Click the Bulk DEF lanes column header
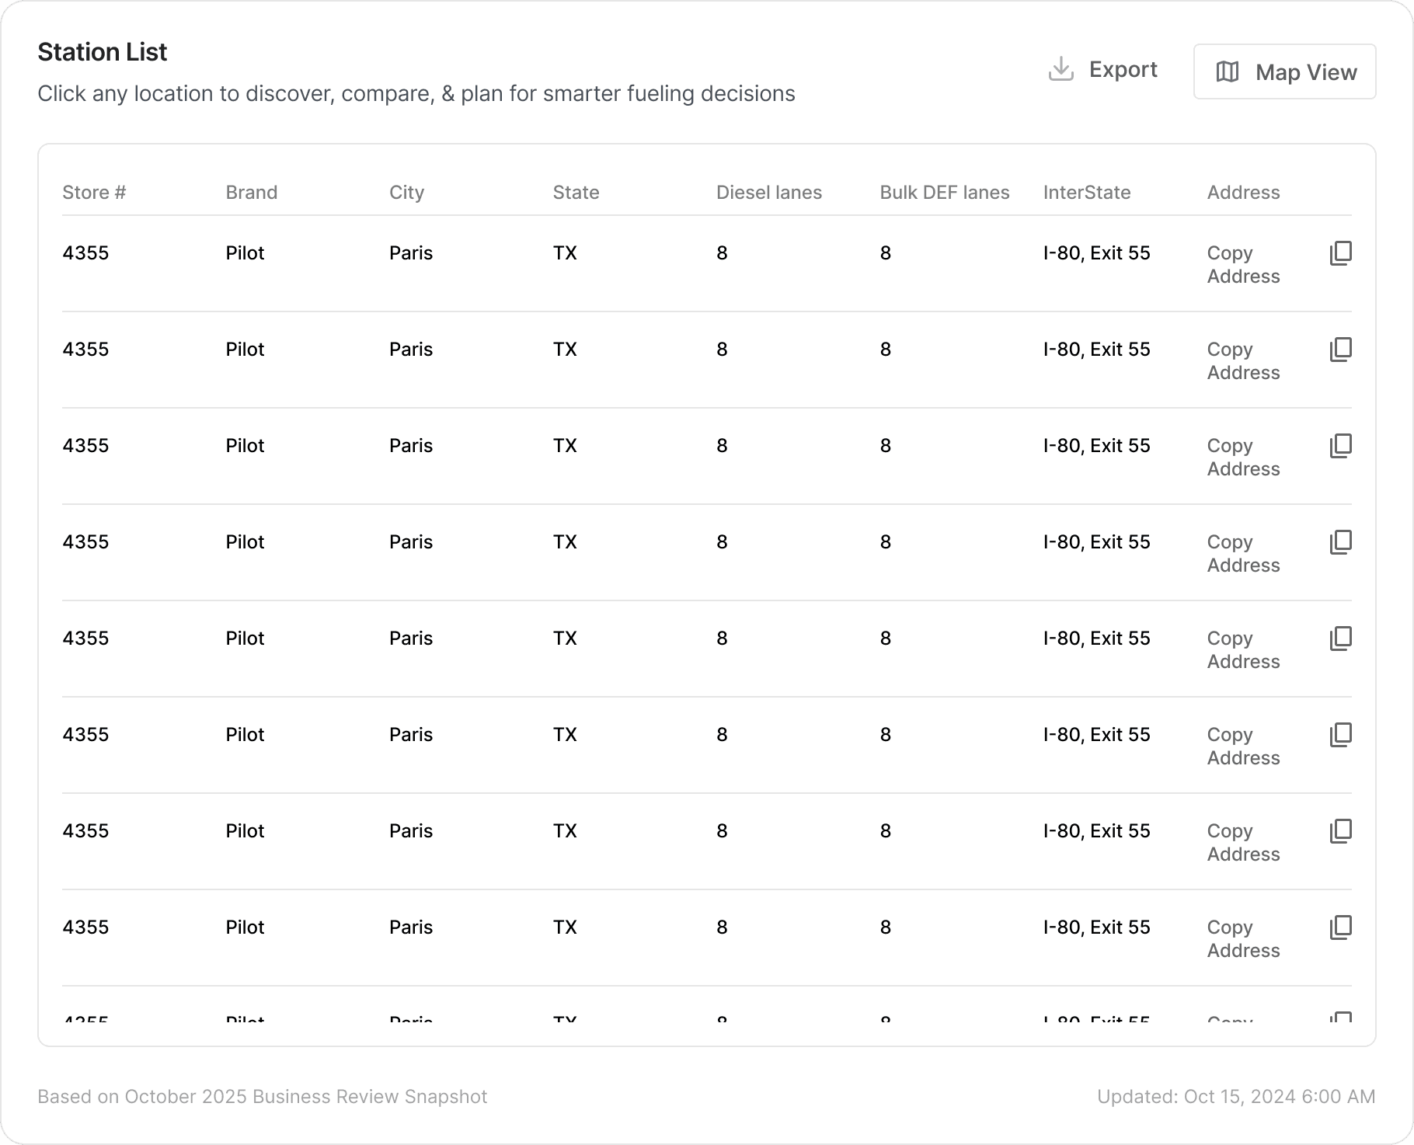This screenshot has height=1145, width=1414. click(944, 193)
